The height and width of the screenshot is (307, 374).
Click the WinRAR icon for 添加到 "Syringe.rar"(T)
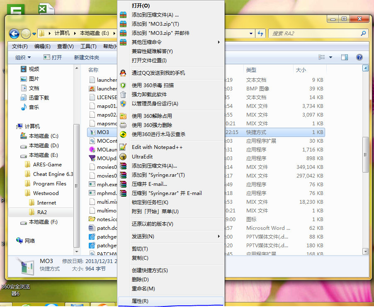123,175
